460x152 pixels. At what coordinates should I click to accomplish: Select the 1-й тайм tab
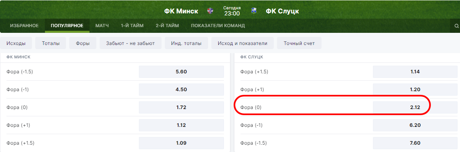tap(132, 26)
